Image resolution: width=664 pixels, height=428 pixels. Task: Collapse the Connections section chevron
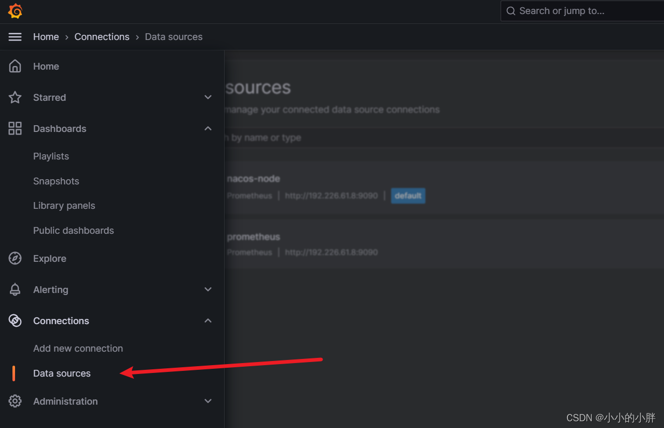[x=208, y=321]
